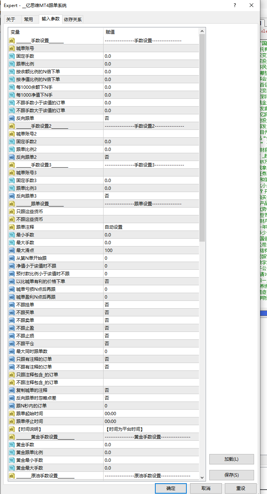Click the 确定 button
The image size is (267, 494).
click(x=171, y=488)
